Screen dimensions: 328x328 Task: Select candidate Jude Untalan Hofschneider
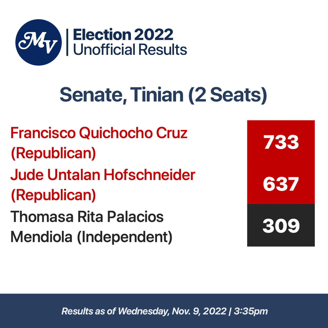103,175
